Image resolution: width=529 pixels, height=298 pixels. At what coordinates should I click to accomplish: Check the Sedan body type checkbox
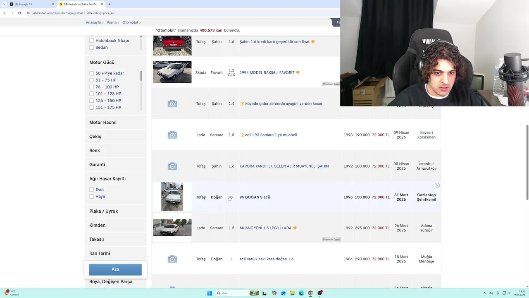pos(92,48)
